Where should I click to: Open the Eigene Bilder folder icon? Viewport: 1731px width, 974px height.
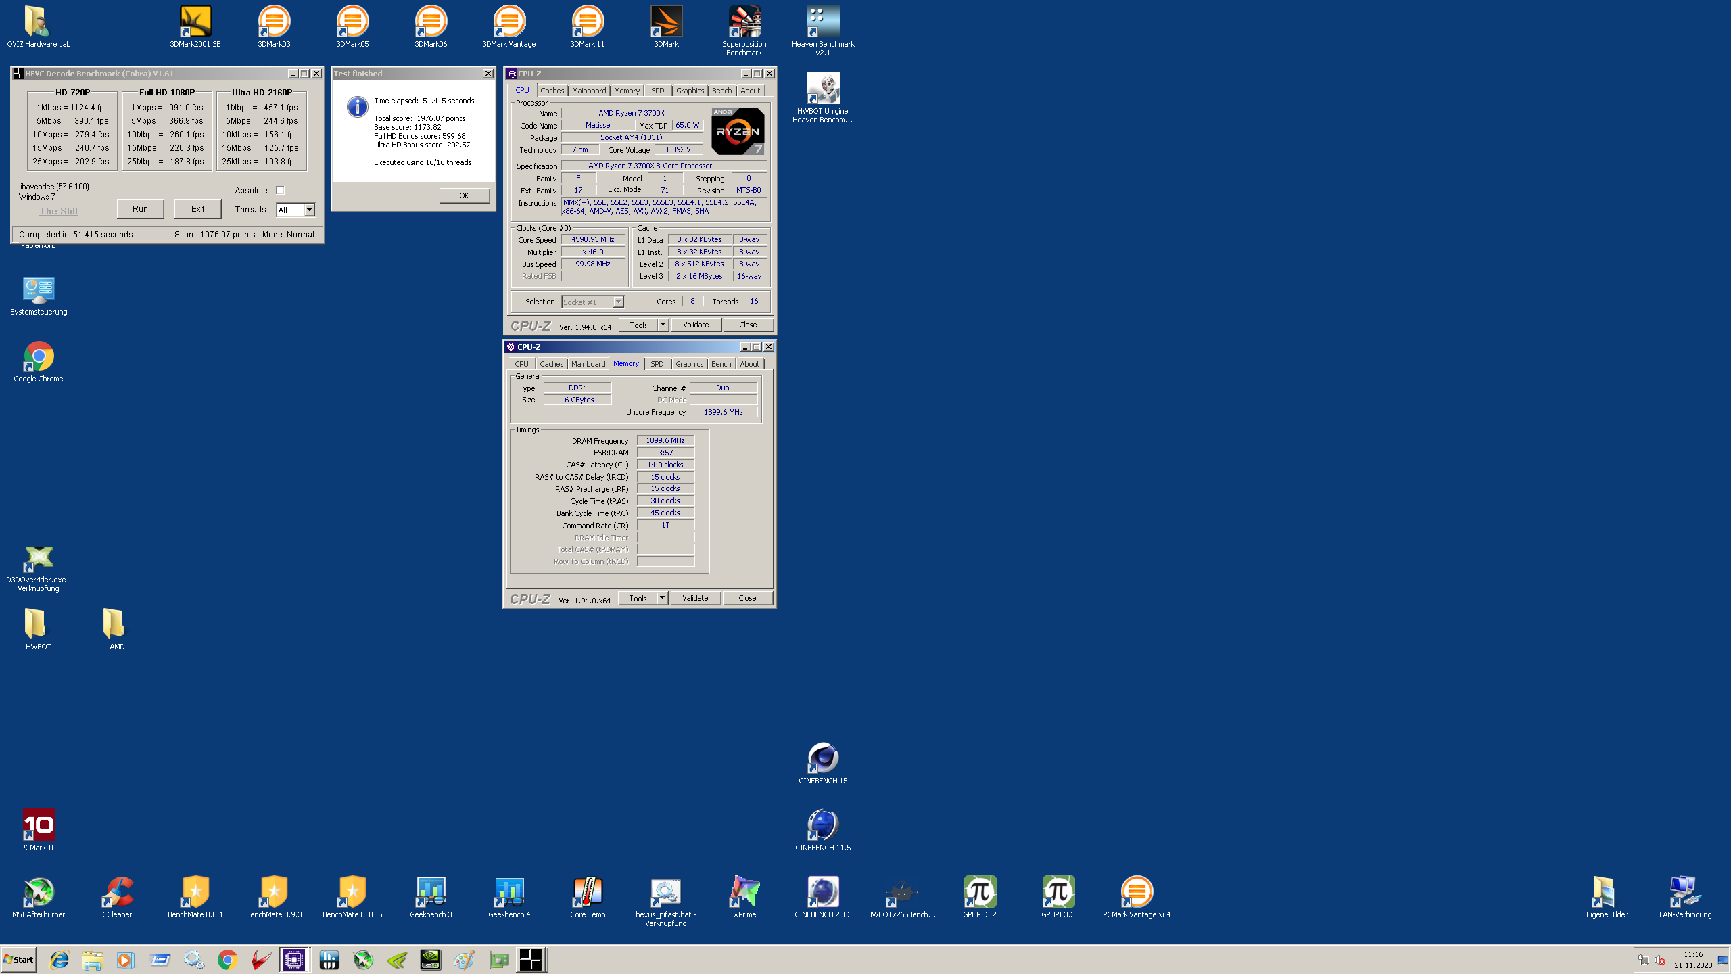point(1607,897)
